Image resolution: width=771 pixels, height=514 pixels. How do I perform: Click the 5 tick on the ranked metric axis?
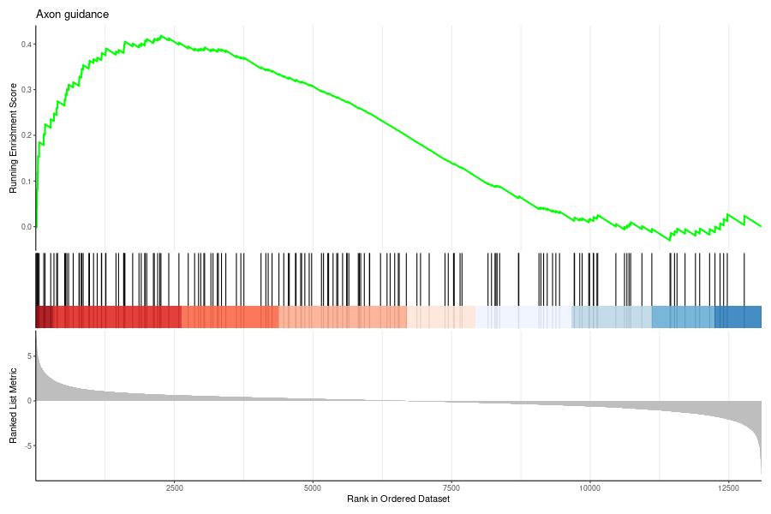(x=29, y=356)
